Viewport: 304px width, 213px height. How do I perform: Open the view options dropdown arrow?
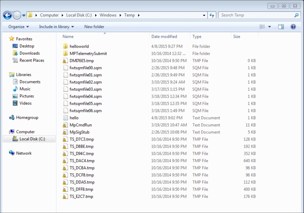270,27
